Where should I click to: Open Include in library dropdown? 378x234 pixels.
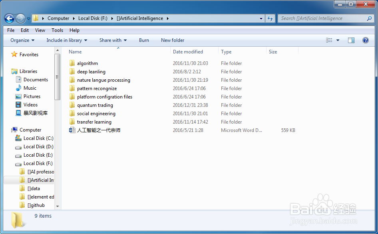67,40
